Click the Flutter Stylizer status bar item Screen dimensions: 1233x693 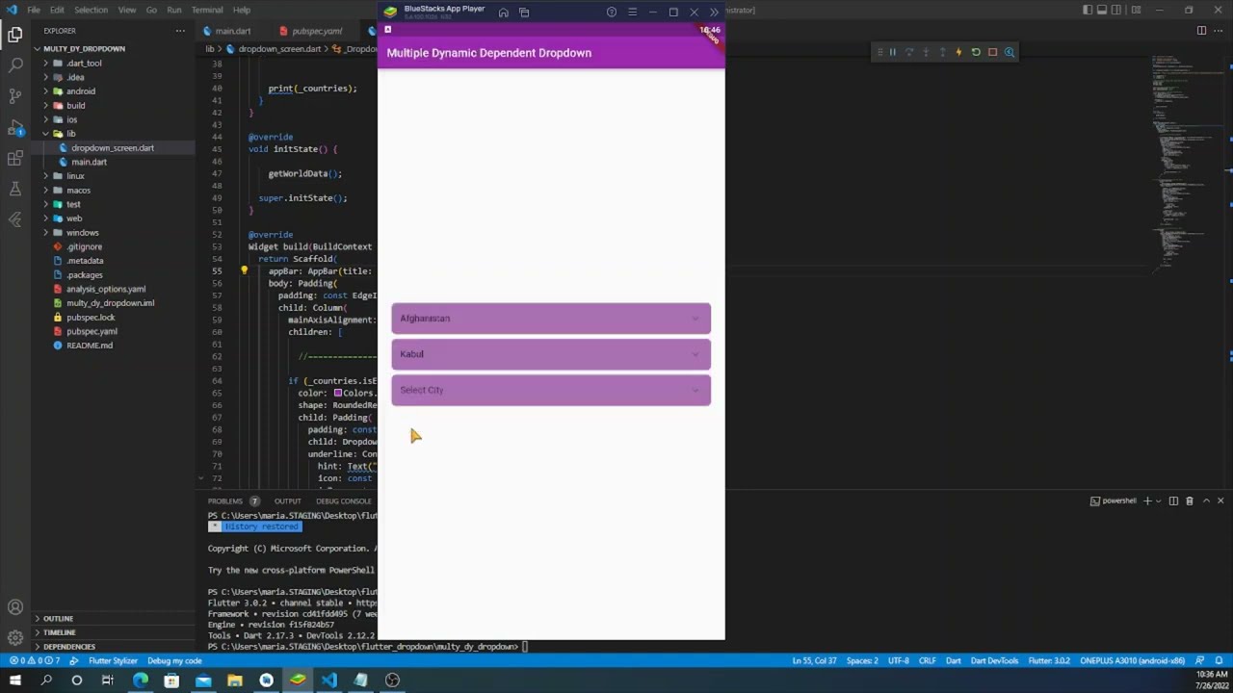pyautogui.click(x=113, y=661)
